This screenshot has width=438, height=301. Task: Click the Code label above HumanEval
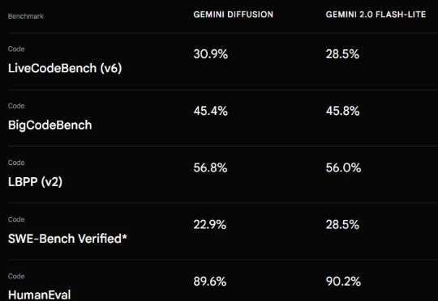click(16, 276)
